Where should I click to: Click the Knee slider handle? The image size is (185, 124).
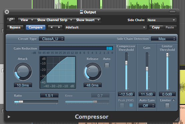pos(95,102)
